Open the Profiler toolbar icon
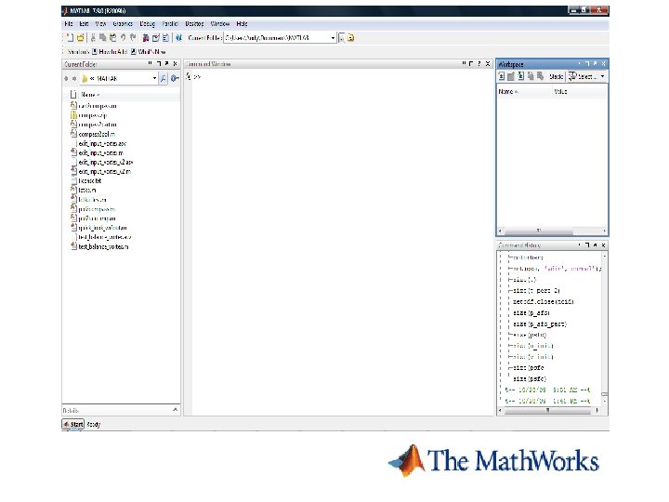 [x=165, y=37]
